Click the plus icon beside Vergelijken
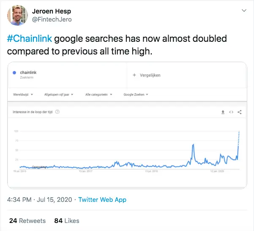The width and height of the screenshot is (254, 231). (x=134, y=75)
